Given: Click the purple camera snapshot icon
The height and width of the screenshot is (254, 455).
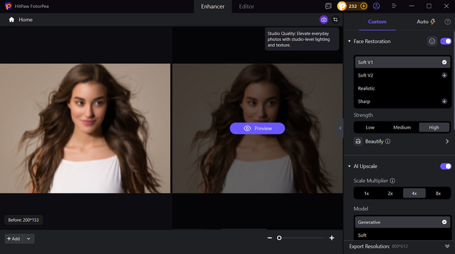Looking at the screenshot, I should coord(324,20).
